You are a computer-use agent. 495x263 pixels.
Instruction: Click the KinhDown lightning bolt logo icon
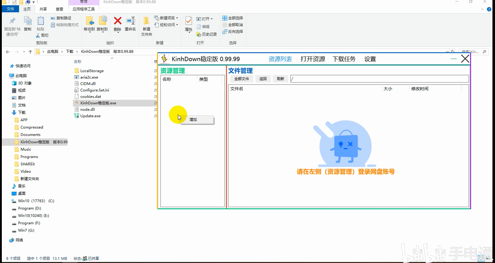(x=164, y=59)
